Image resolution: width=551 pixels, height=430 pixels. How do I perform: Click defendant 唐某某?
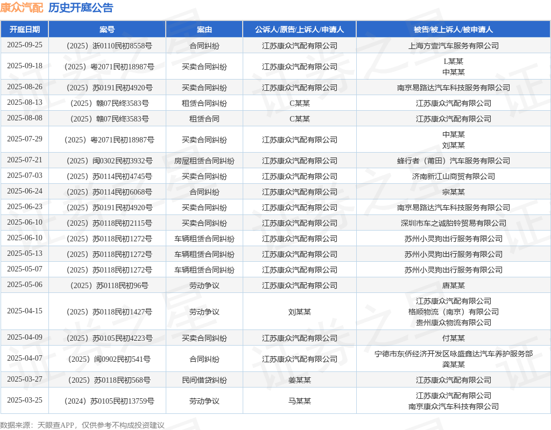[x=453, y=285]
